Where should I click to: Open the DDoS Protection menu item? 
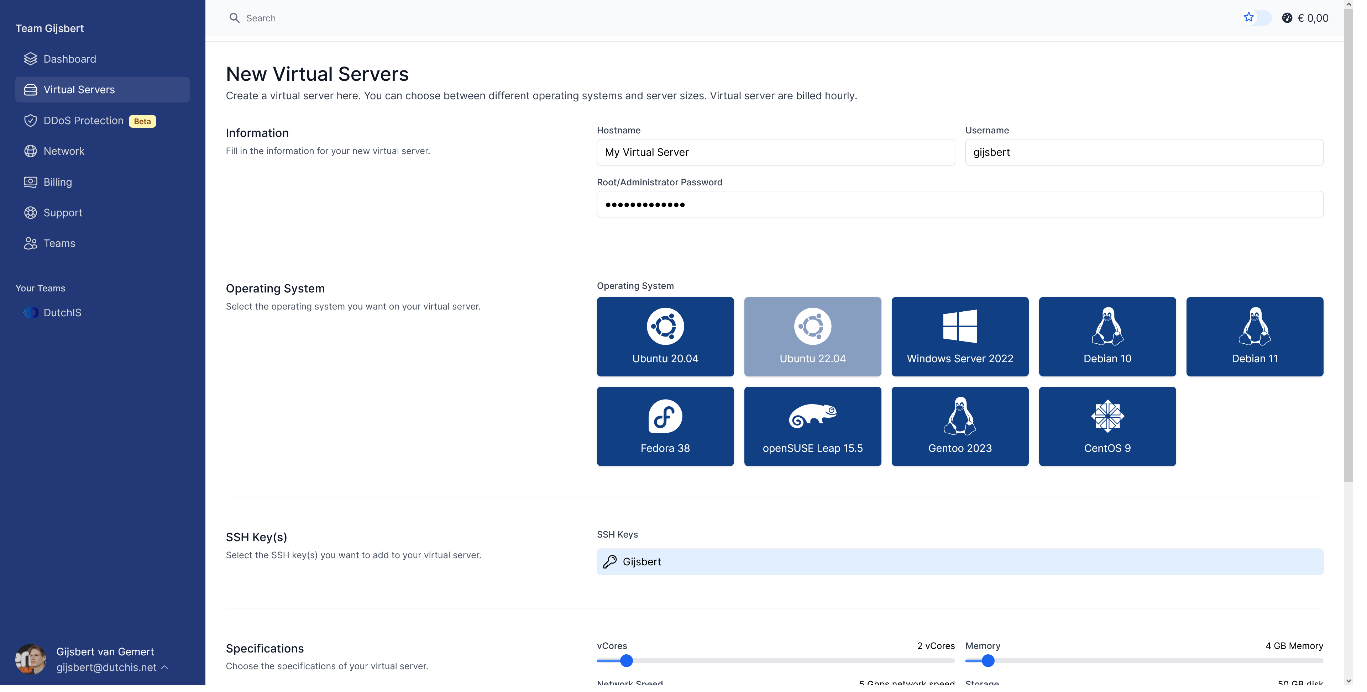point(104,122)
